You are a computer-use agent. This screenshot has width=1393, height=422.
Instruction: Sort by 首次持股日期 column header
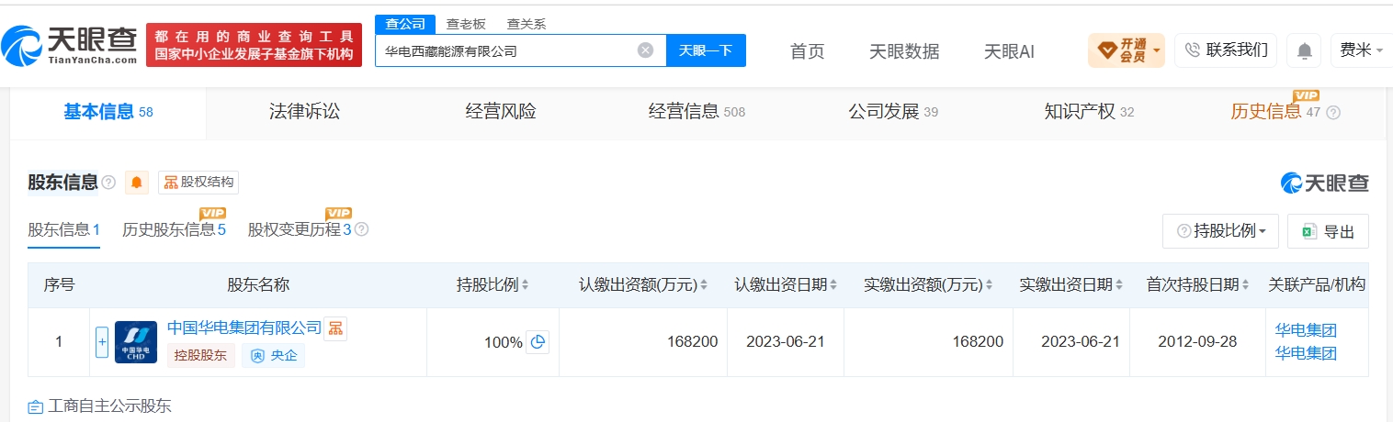pyautogui.click(x=1198, y=284)
